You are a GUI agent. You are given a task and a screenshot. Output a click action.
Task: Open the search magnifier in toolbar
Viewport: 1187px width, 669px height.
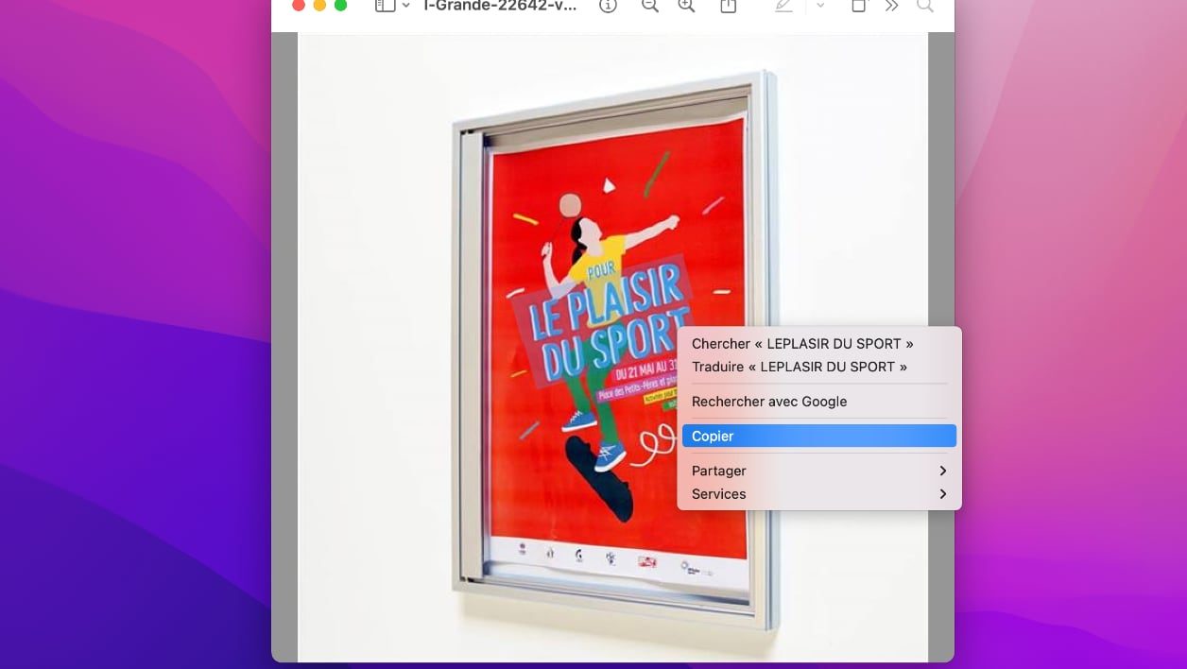coord(925,6)
